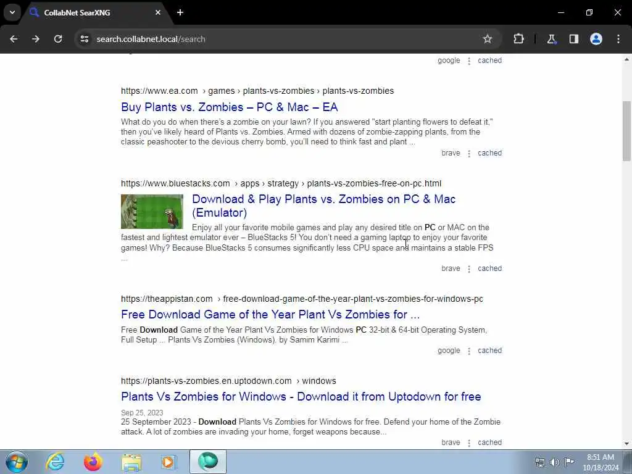632x474 pixels.
Task: Expand the tab search dropdown arrow
Action: (12, 12)
